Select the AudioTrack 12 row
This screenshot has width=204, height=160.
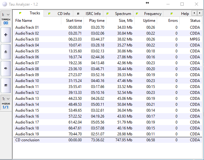[x=108, y=93]
